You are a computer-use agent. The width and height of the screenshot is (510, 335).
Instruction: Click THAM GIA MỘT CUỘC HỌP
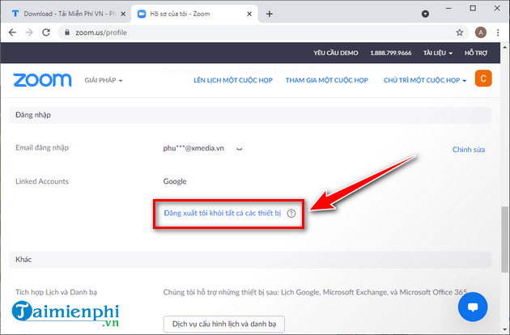[x=326, y=80]
